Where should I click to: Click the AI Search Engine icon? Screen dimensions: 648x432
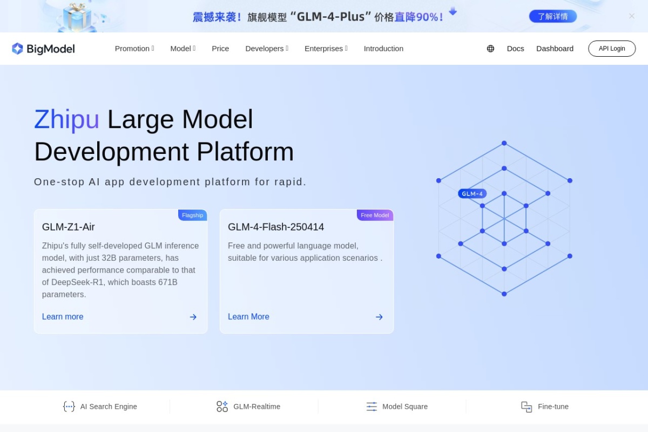point(69,406)
